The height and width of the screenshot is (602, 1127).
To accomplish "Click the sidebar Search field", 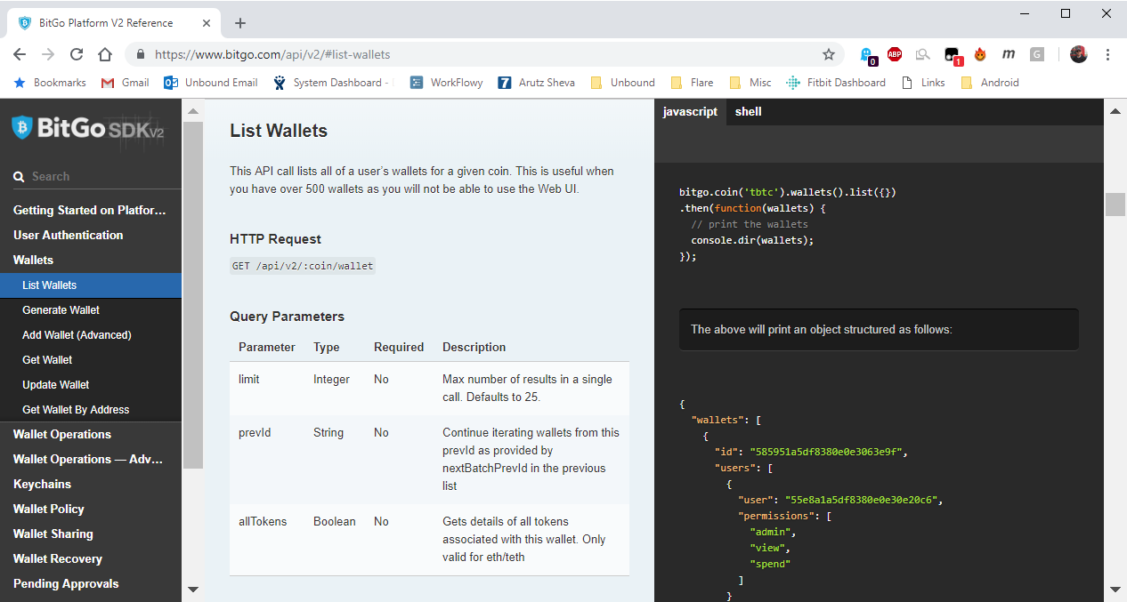I will coord(98,177).
